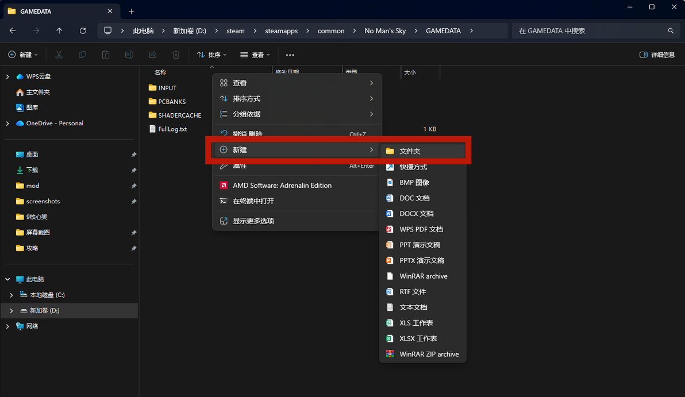
Task: Open the 排序方式 context menu submenu
Action: point(296,99)
